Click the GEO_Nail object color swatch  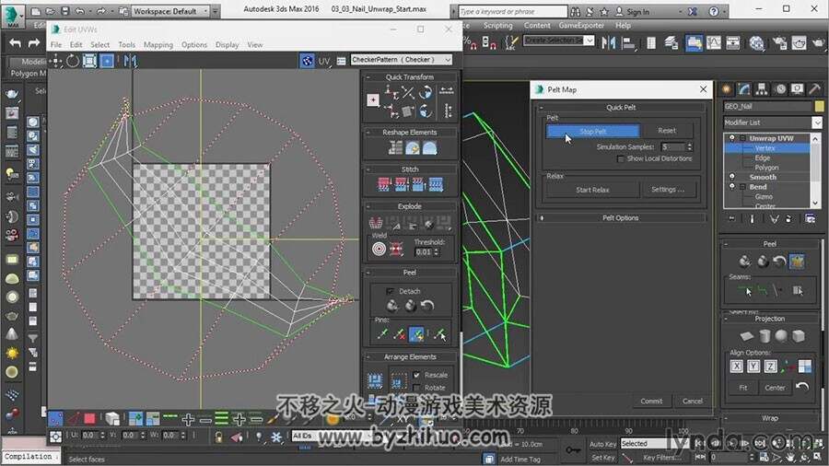tap(819, 106)
